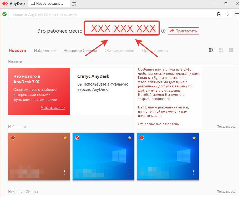Screen dimensions: 243x214
Task: Click Показать всё for Недавние Сеансы
Action: pyautogui.click(x=226, y=192)
